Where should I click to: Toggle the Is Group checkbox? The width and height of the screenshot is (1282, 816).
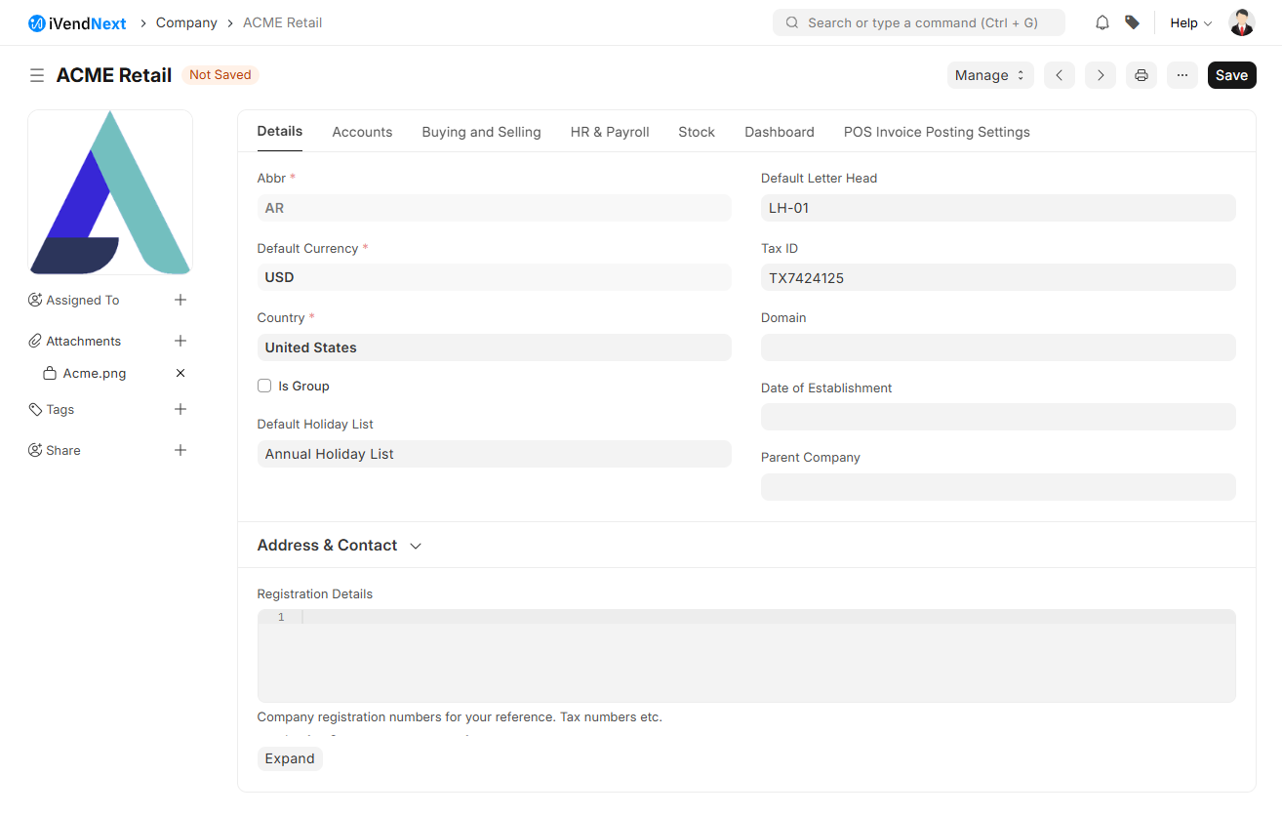tap(264, 386)
